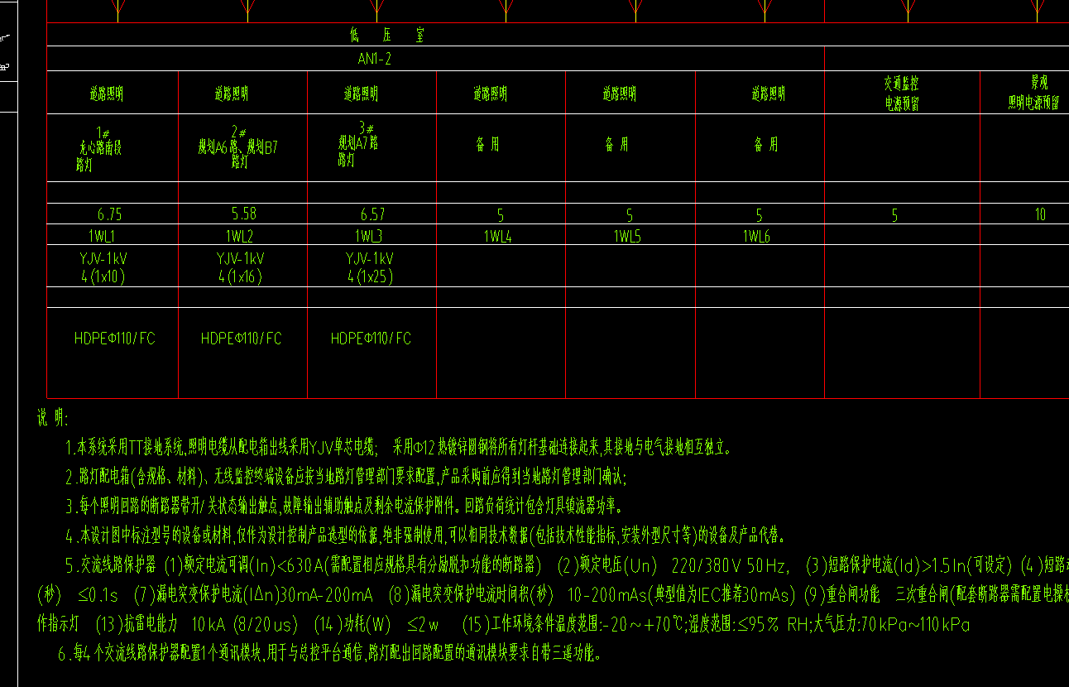The image size is (1069, 687).
Task: Click 道路照明 heading above 3# 规划A7路
Action: tap(362, 94)
